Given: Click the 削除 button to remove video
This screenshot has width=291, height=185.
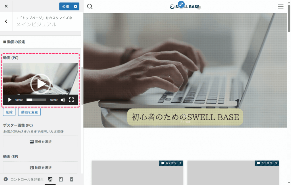Looking at the screenshot, I should [x=9, y=112].
